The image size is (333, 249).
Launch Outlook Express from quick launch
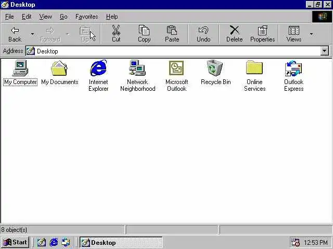tap(66, 242)
